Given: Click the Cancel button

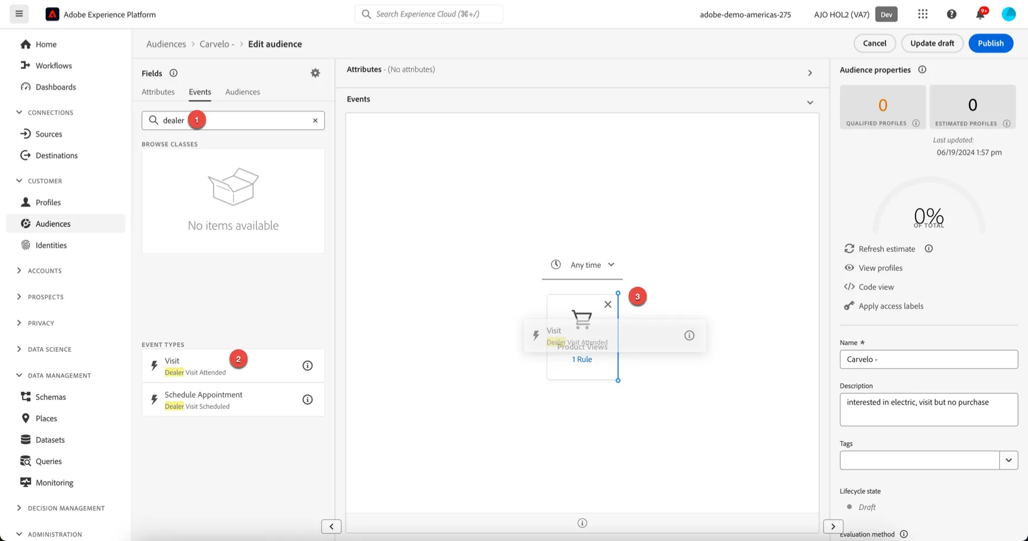Looking at the screenshot, I should tap(875, 43).
